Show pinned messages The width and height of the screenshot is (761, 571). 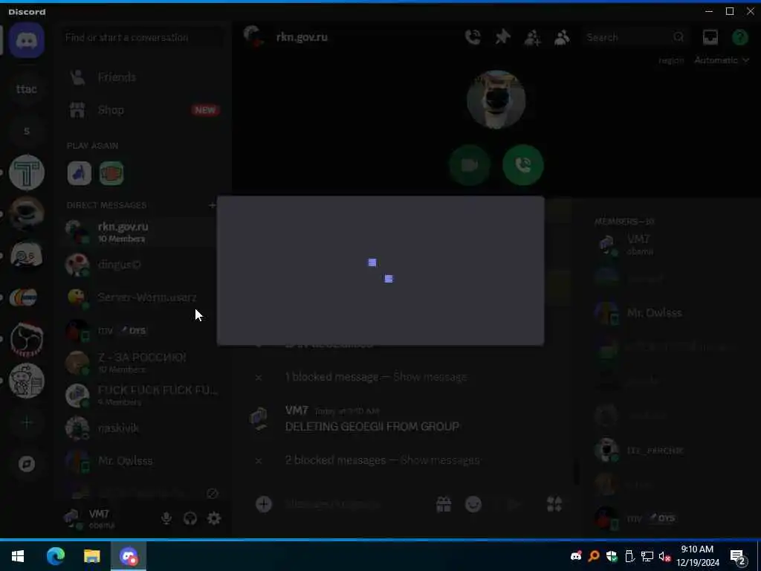click(x=503, y=37)
